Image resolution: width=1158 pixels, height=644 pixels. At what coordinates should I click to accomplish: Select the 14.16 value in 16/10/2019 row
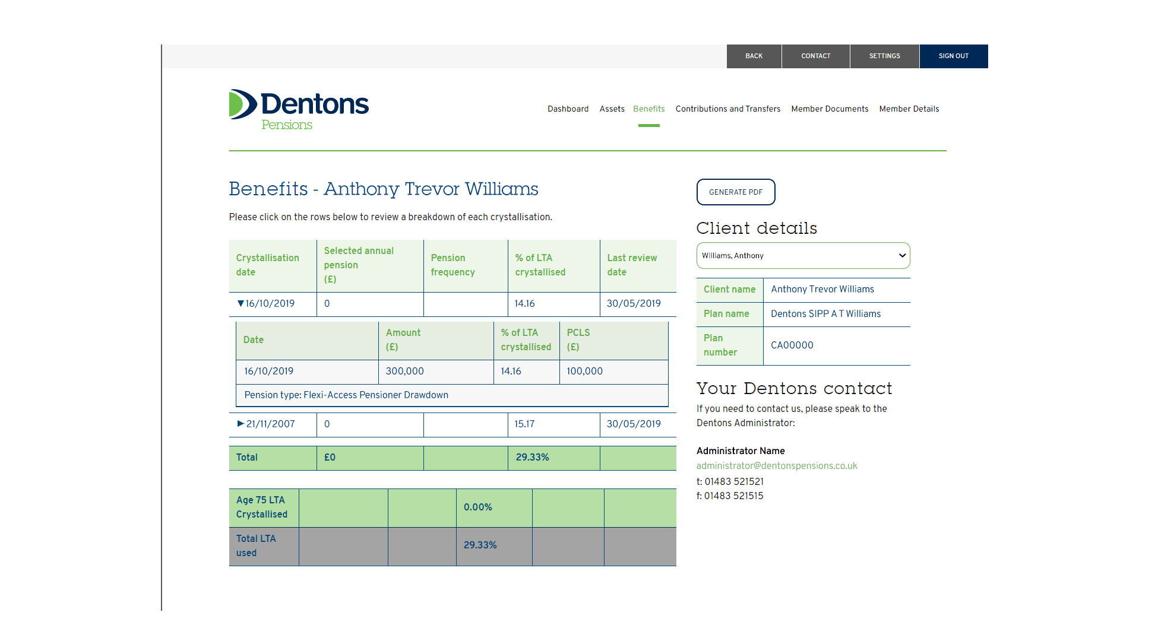tap(524, 303)
